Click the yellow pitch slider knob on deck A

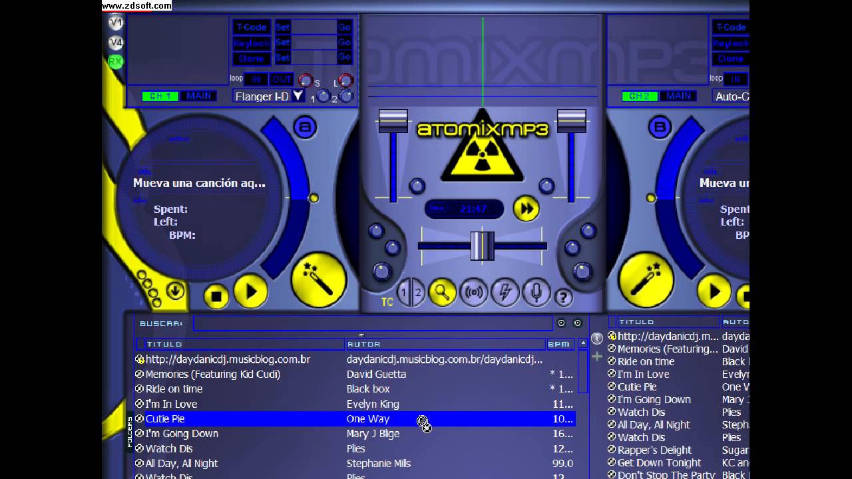coord(314,198)
